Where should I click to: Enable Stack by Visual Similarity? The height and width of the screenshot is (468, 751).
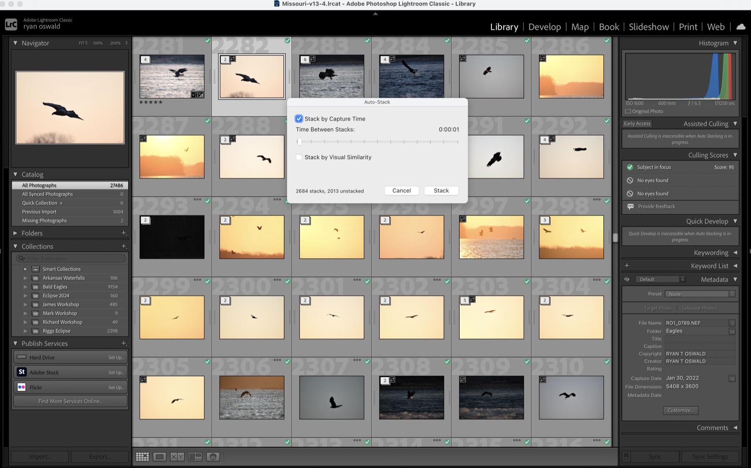point(299,157)
